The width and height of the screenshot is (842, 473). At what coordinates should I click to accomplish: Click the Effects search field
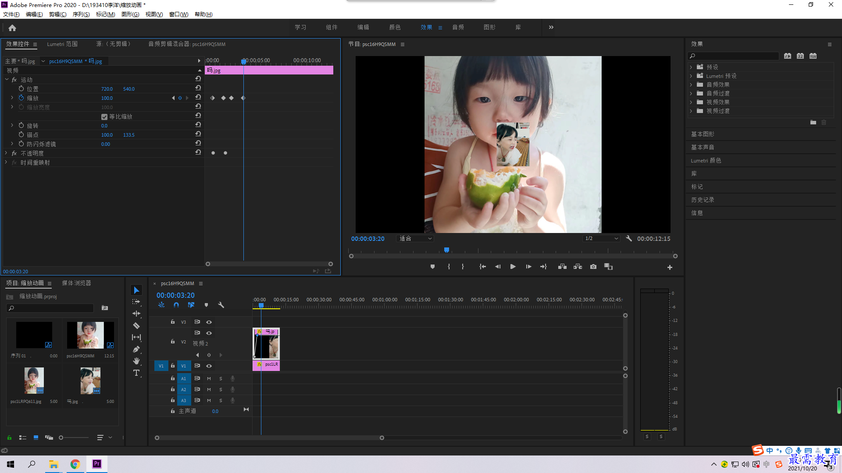[x=733, y=56]
